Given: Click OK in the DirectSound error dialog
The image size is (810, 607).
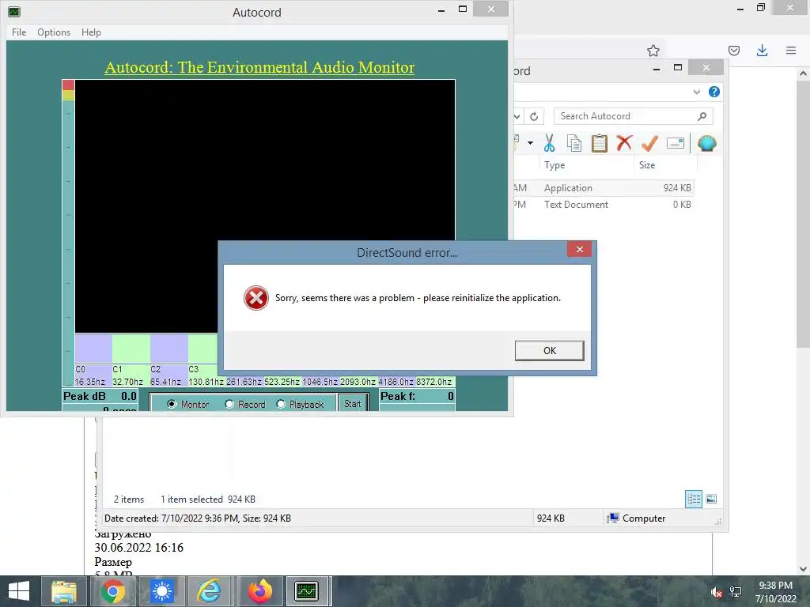Looking at the screenshot, I should pos(549,350).
